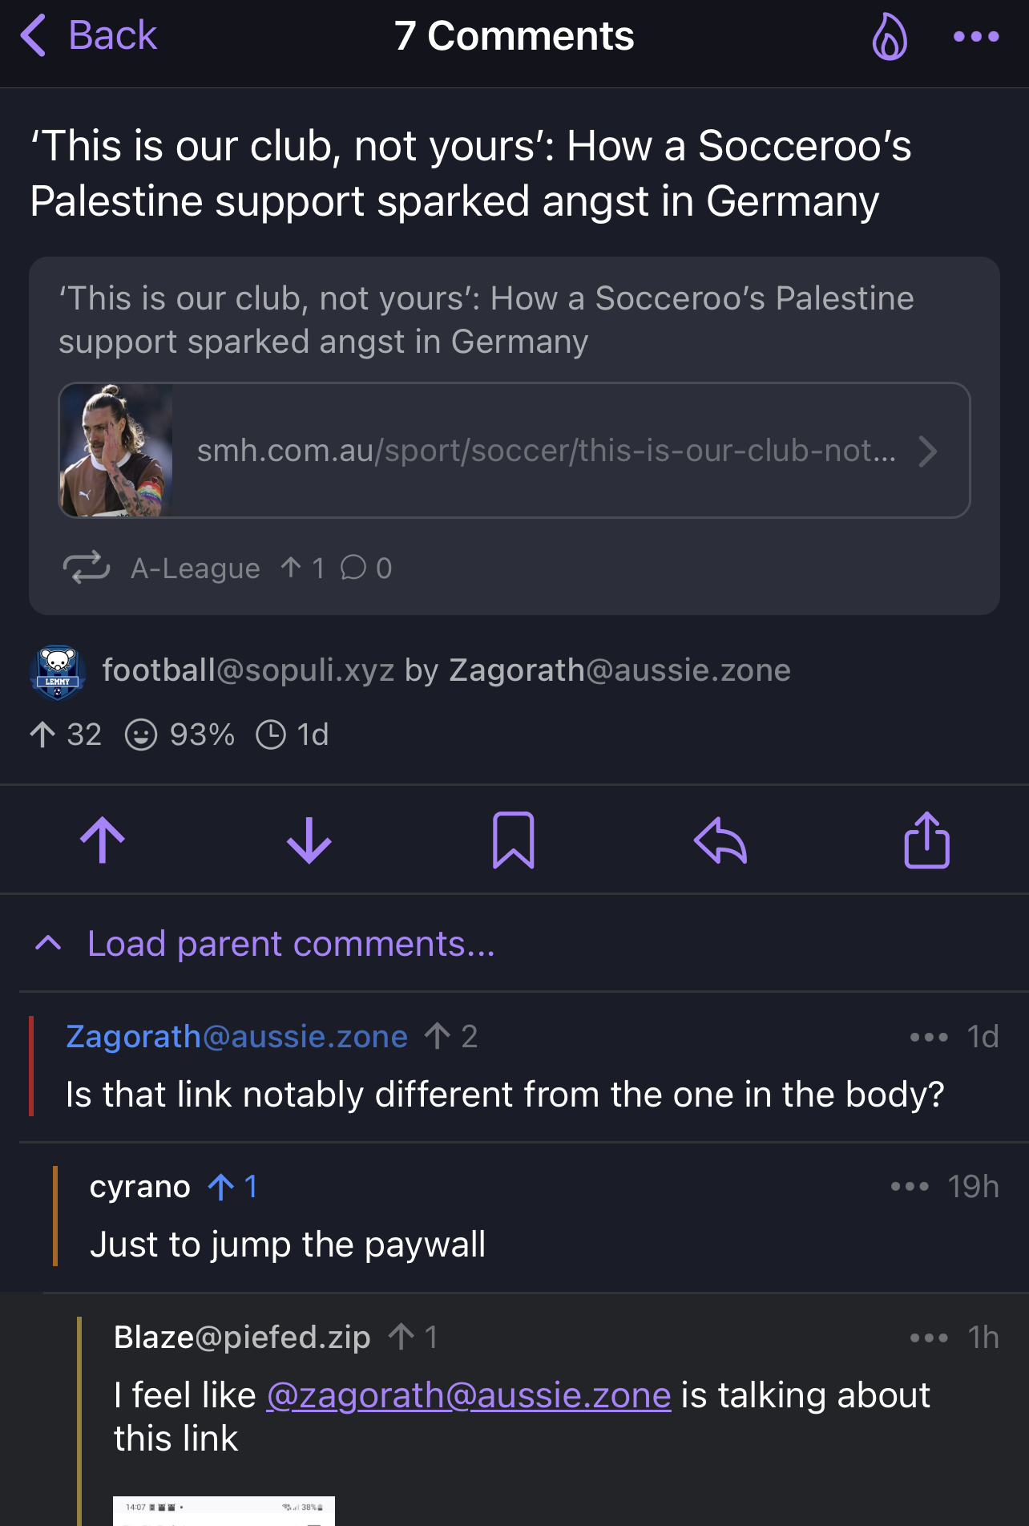
Task: Reply to the post using reply arrow
Action: (720, 840)
